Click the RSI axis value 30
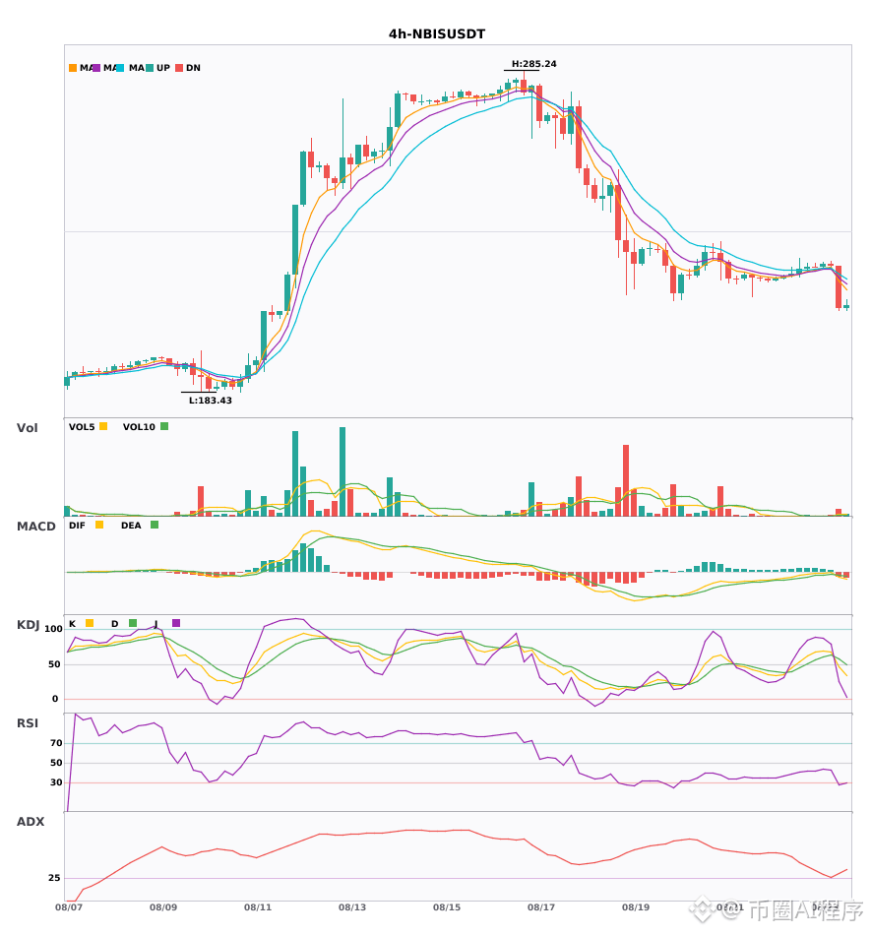The width and height of the screenshot is (871, 935). pyautogui.click(x=57, y=782)
